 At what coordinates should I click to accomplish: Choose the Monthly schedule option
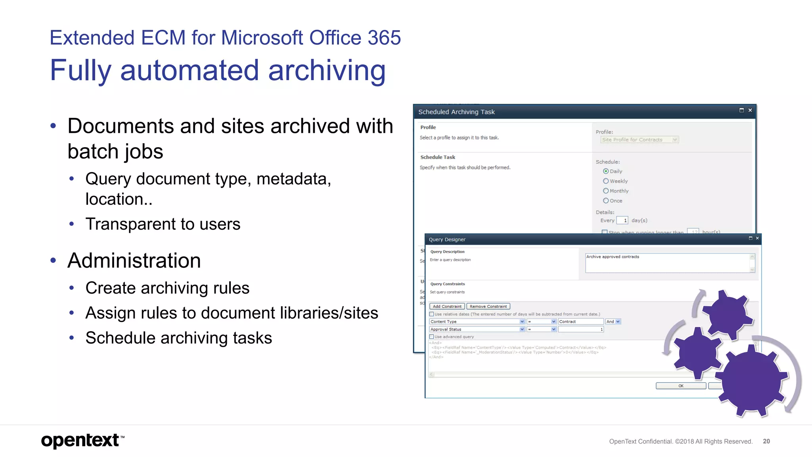point(606,191)
